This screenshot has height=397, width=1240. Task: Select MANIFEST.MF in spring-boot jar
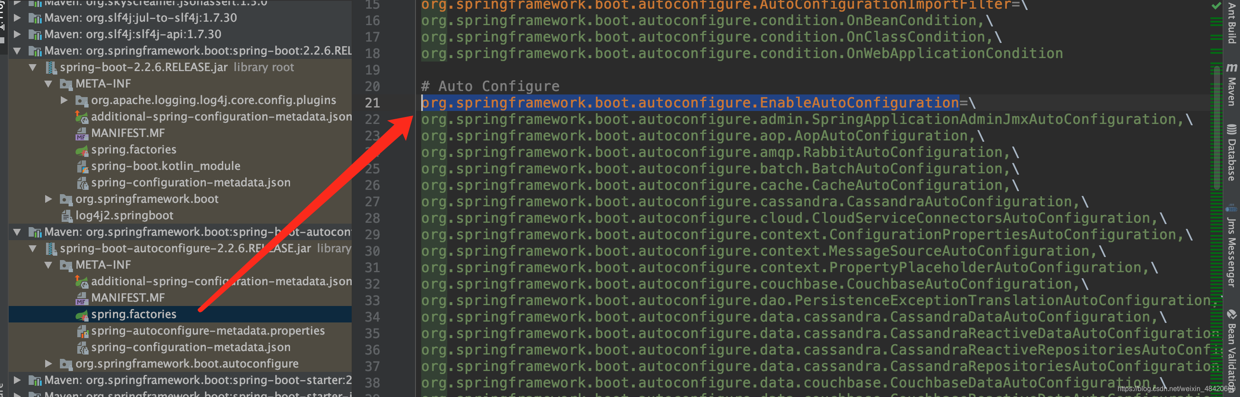128,133
